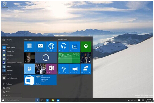Open Task View from the taskbar
The width and height of the screenshot is (154, 103).
42,100
